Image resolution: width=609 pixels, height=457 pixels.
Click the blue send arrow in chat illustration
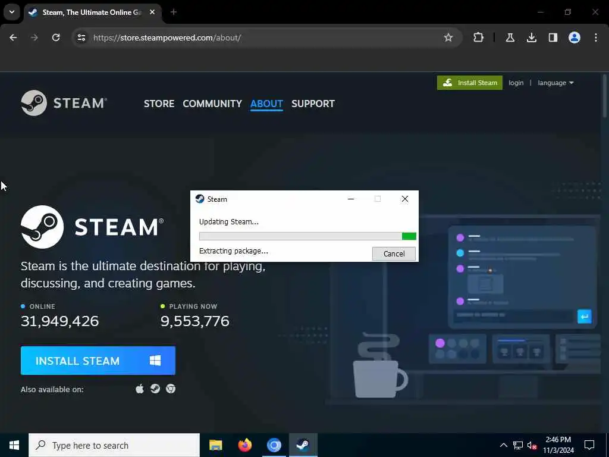click(584, 317)
